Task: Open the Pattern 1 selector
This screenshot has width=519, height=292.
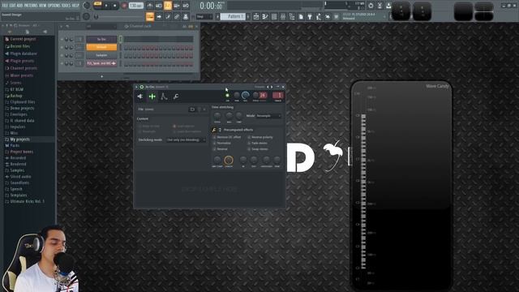Action: coord(233,16)
